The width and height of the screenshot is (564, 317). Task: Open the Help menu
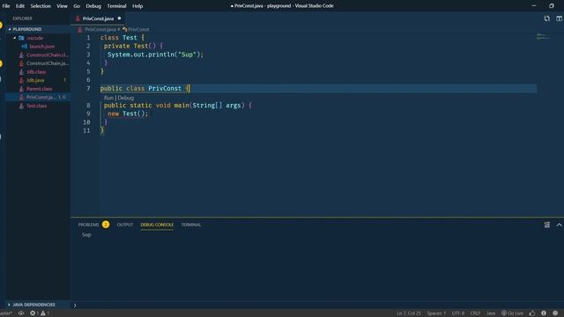tap(137, 6)
